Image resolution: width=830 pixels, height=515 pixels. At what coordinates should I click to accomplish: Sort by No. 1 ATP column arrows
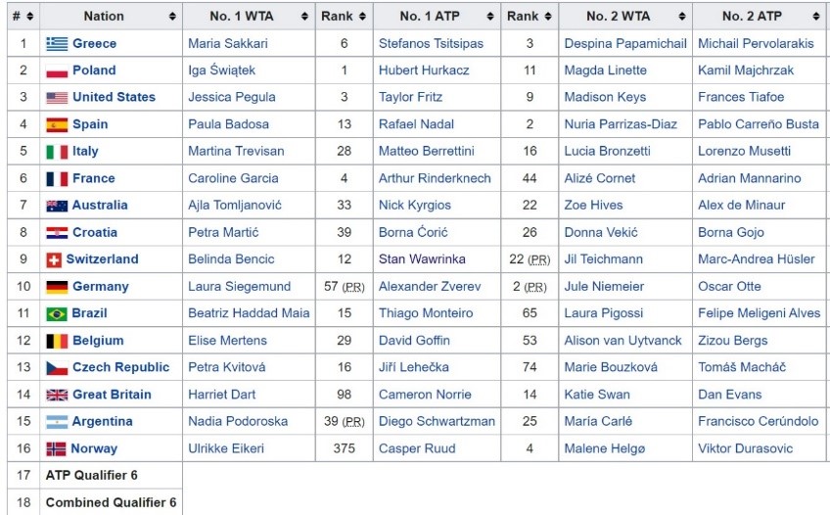pyautogui.click(x=490, y=17)
